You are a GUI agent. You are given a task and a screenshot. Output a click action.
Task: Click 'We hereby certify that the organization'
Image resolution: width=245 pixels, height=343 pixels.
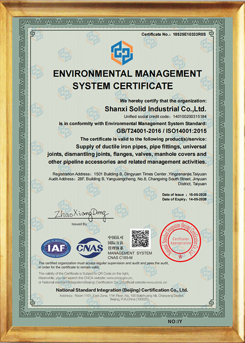click(163, 101)
